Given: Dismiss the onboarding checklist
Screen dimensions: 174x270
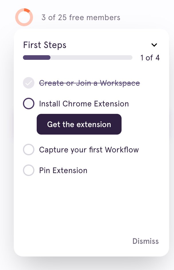Looking at the screenshot, I should (x=145, y=241).
